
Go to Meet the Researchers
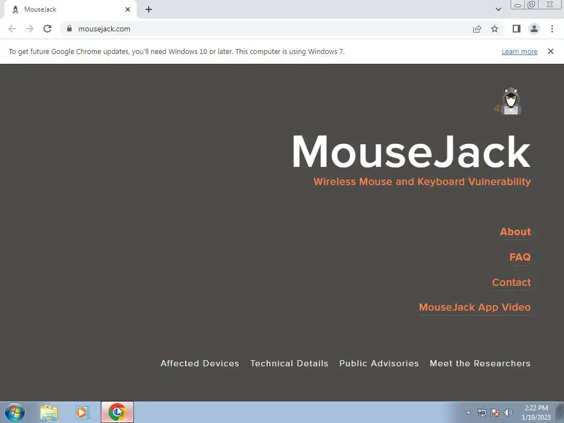pos(480,364)
